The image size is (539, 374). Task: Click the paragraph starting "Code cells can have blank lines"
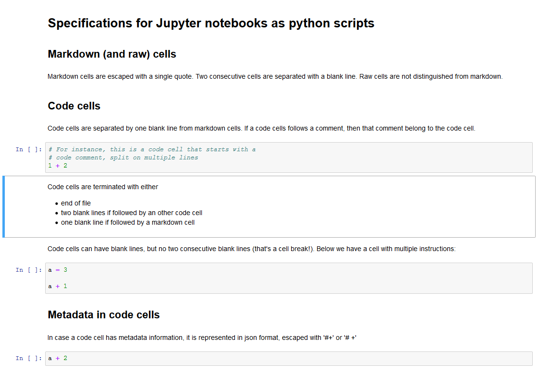[x=251, y=249]
